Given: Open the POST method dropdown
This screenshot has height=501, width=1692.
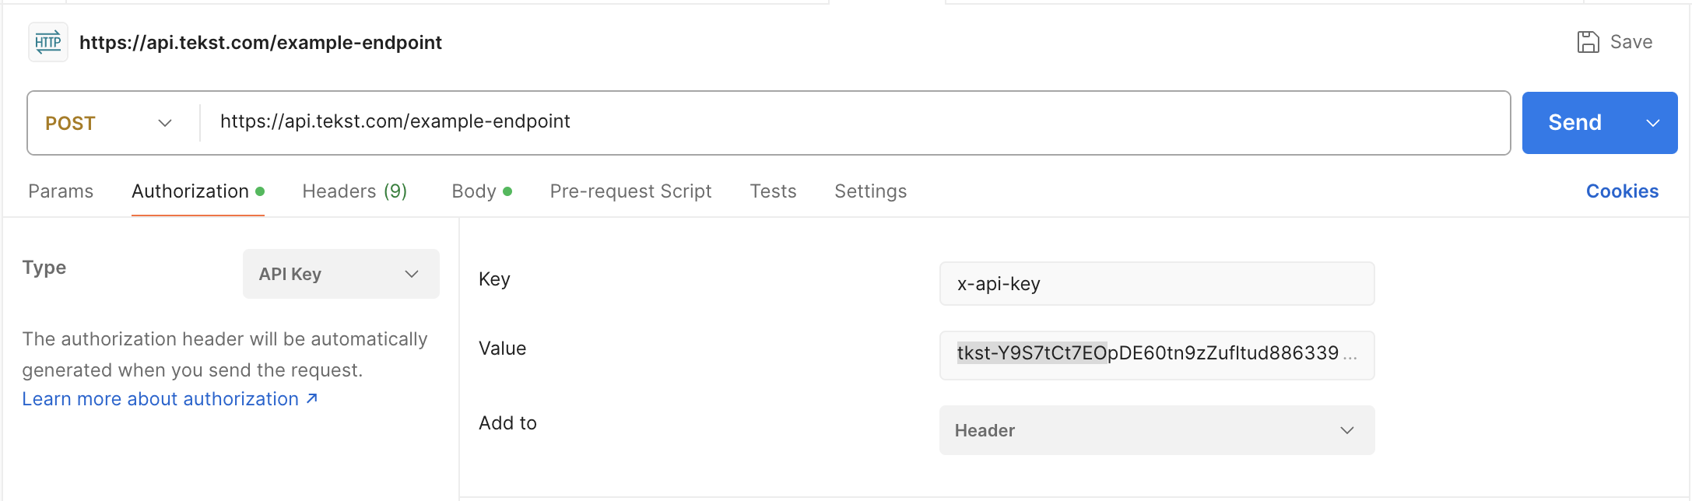Looking at the screenshot, I should [x=109, y=123].
